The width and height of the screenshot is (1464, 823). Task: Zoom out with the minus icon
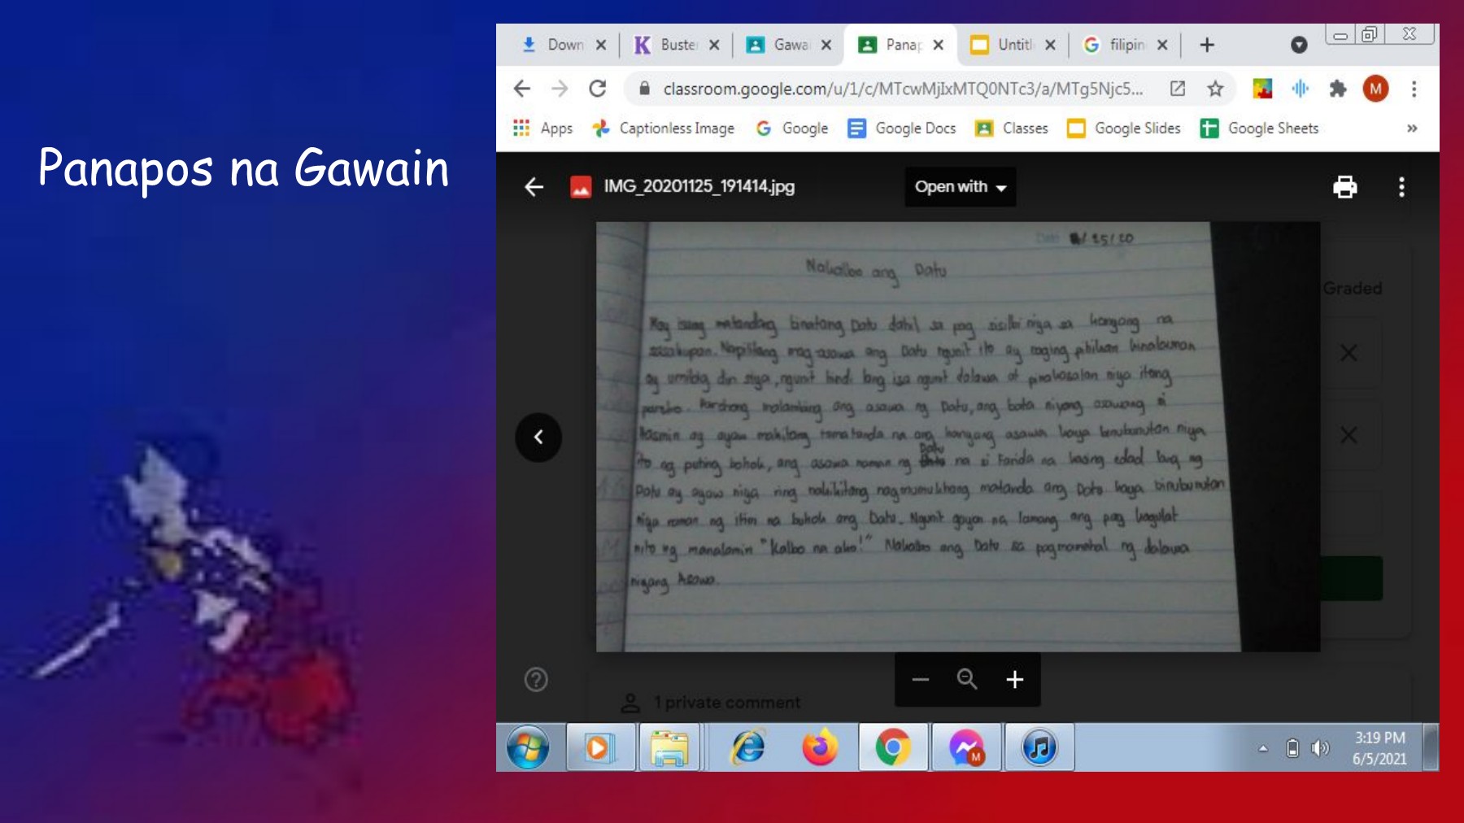pyautogui.click(x=920, y=679)
